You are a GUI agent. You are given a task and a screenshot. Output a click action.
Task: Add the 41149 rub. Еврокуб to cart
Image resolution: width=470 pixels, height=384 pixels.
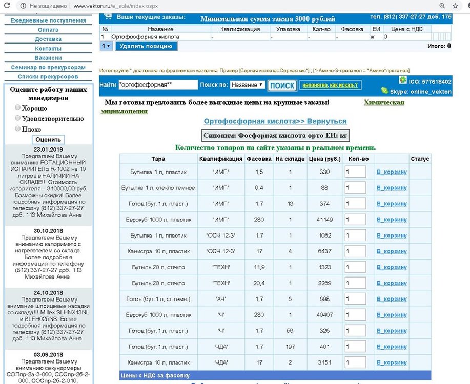(x=392, y=220)
